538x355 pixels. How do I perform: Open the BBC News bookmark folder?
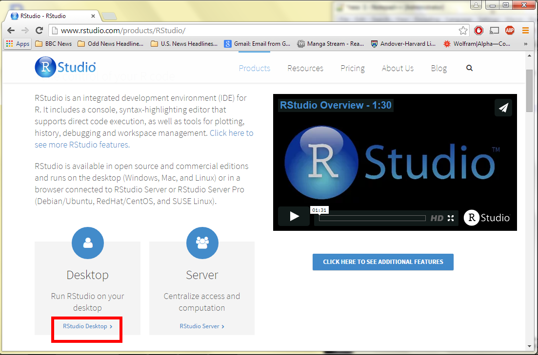[x=54, y=44]
